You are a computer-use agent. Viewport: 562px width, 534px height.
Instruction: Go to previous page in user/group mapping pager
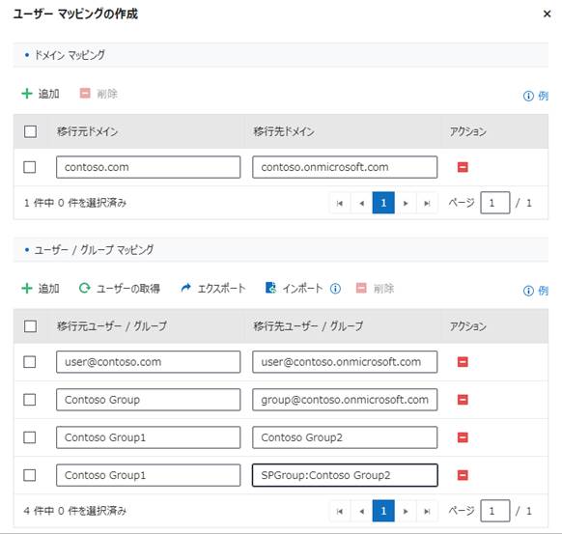click(361, 511)
